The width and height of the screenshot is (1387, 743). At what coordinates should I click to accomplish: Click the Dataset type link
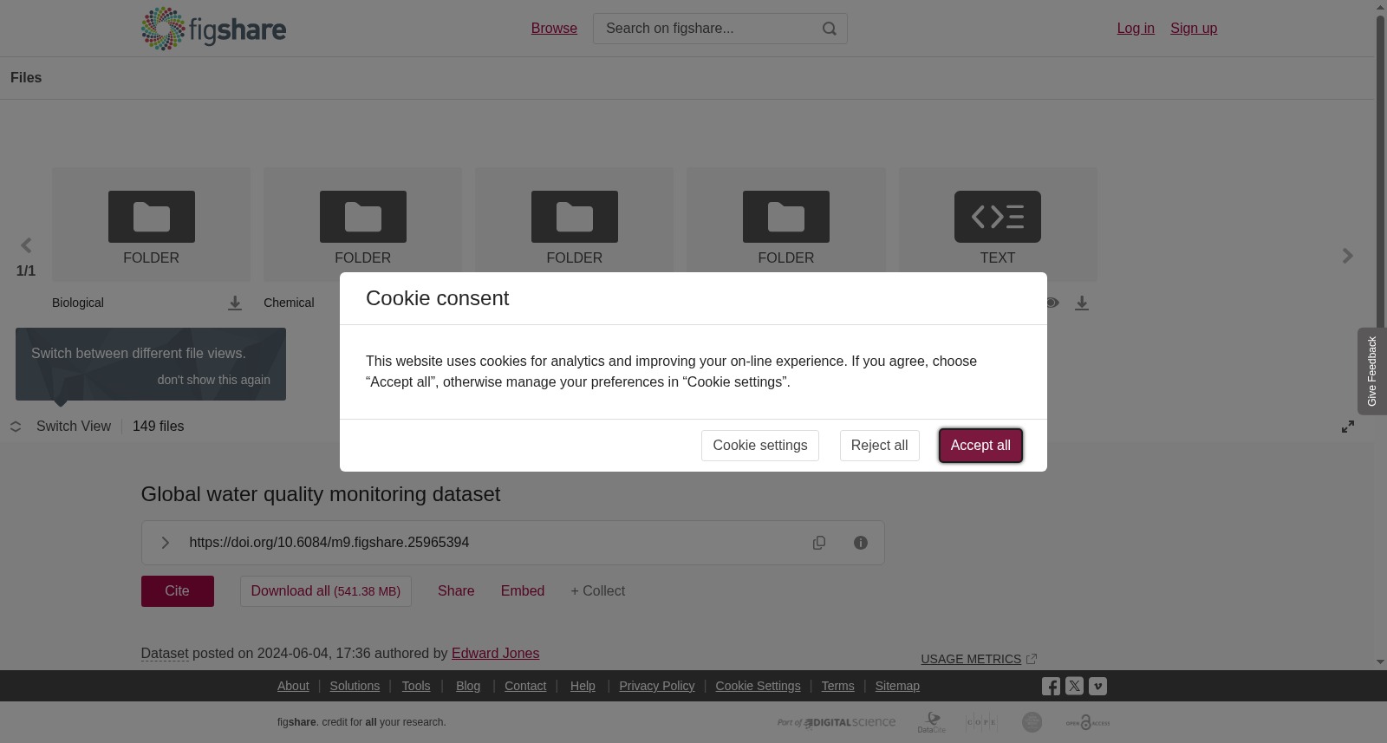pyautogui.click(x=165, y=654)
